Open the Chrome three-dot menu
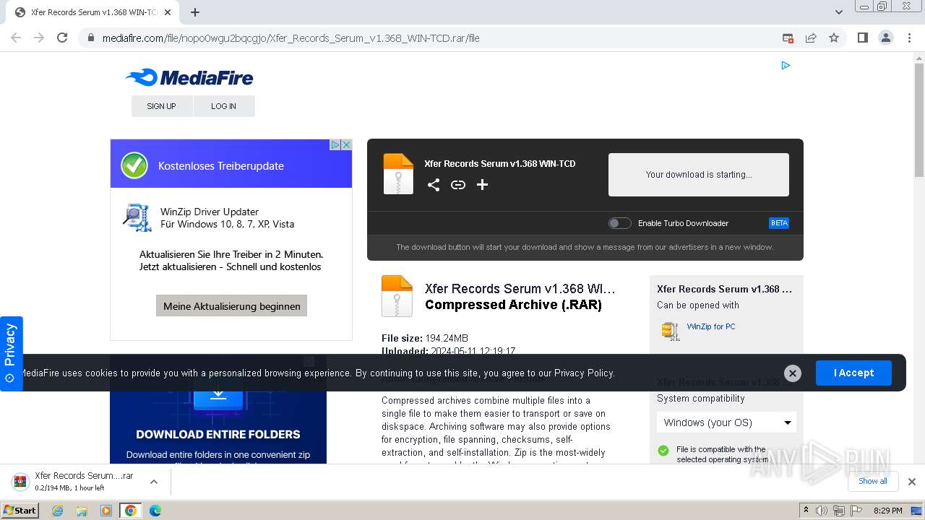 [909, 38]
